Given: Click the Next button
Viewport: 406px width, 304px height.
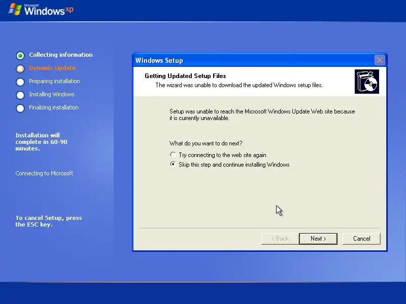Looking at the screenshot, I should click(x=318, y=239).
